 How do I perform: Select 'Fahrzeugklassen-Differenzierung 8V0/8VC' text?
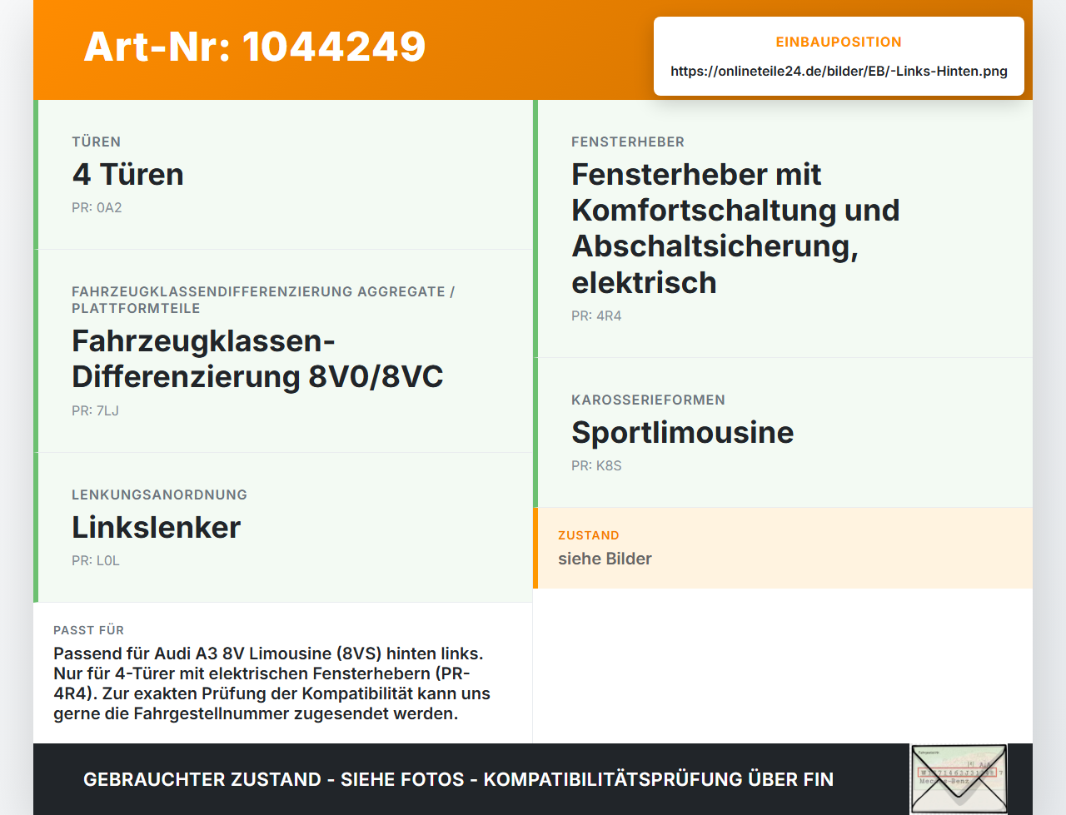coord(257,359)
